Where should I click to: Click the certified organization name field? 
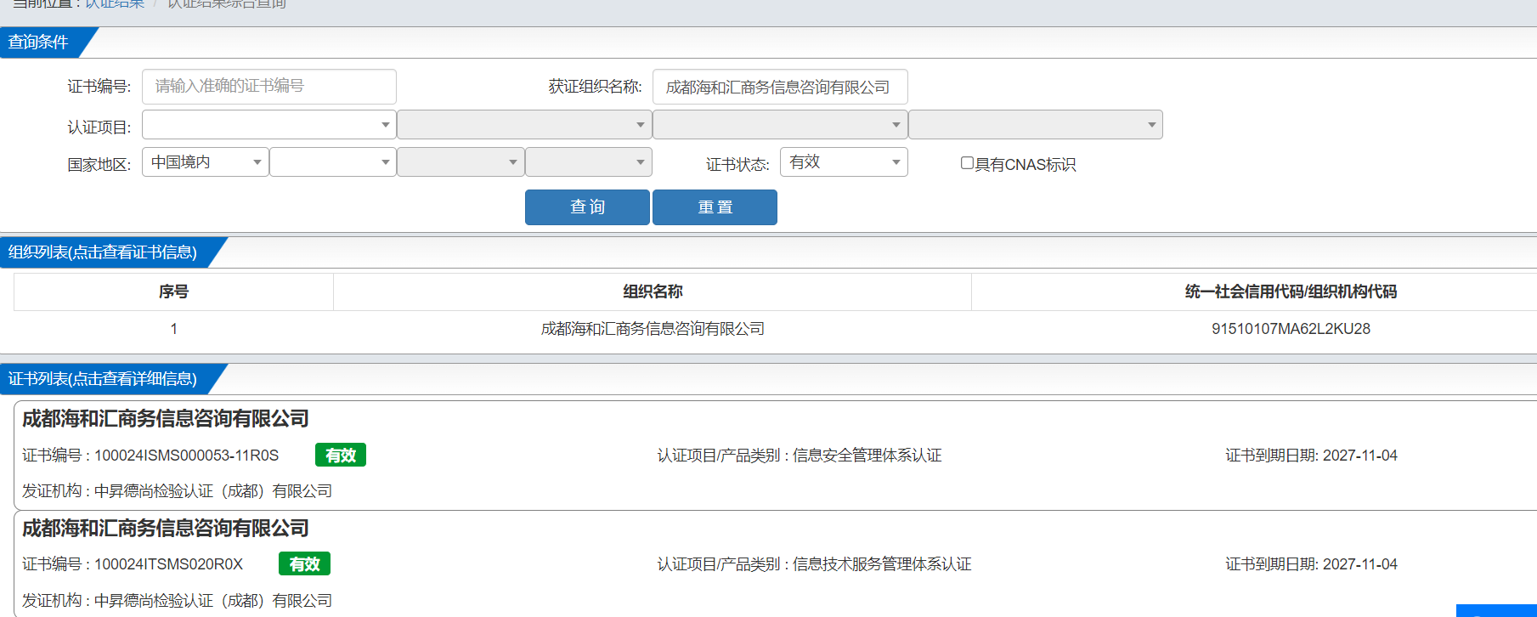pos(780,87)
